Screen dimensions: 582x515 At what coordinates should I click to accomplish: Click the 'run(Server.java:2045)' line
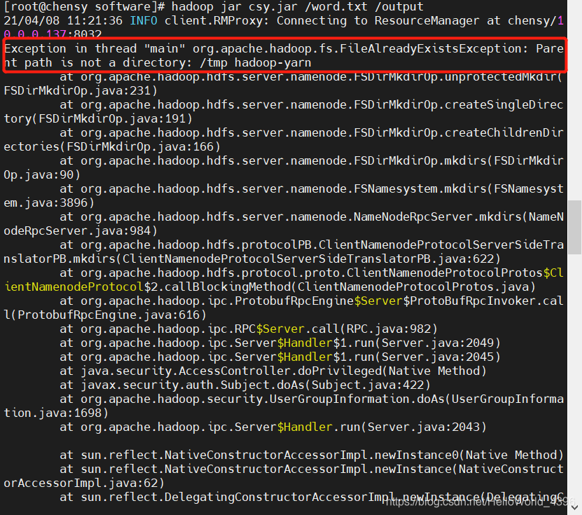[280, 357]
